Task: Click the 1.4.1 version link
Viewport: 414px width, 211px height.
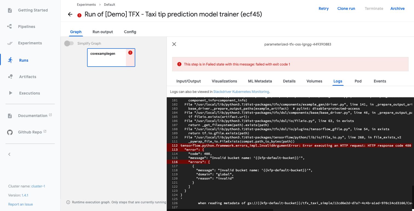Action: click(25, 195)
